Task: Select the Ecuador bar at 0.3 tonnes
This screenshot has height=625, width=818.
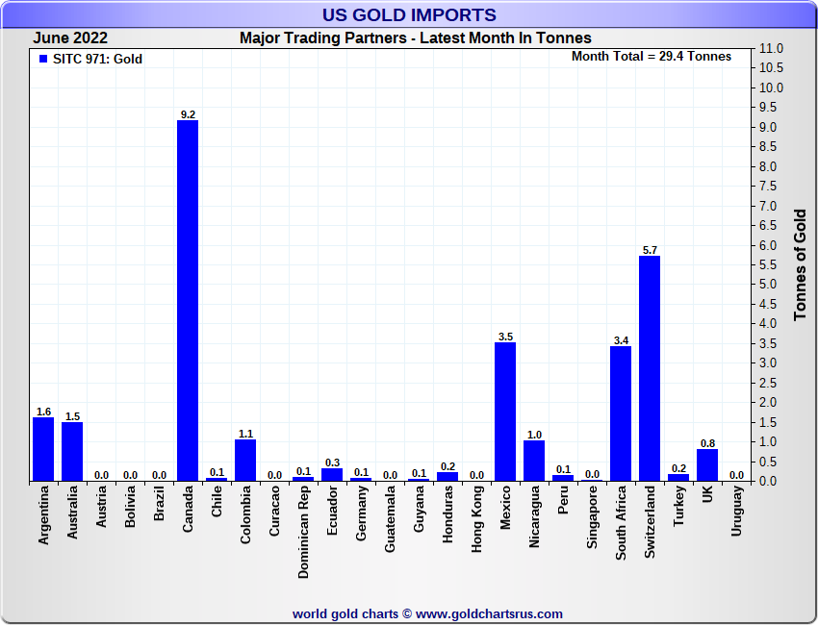Action: pos(332,474)
